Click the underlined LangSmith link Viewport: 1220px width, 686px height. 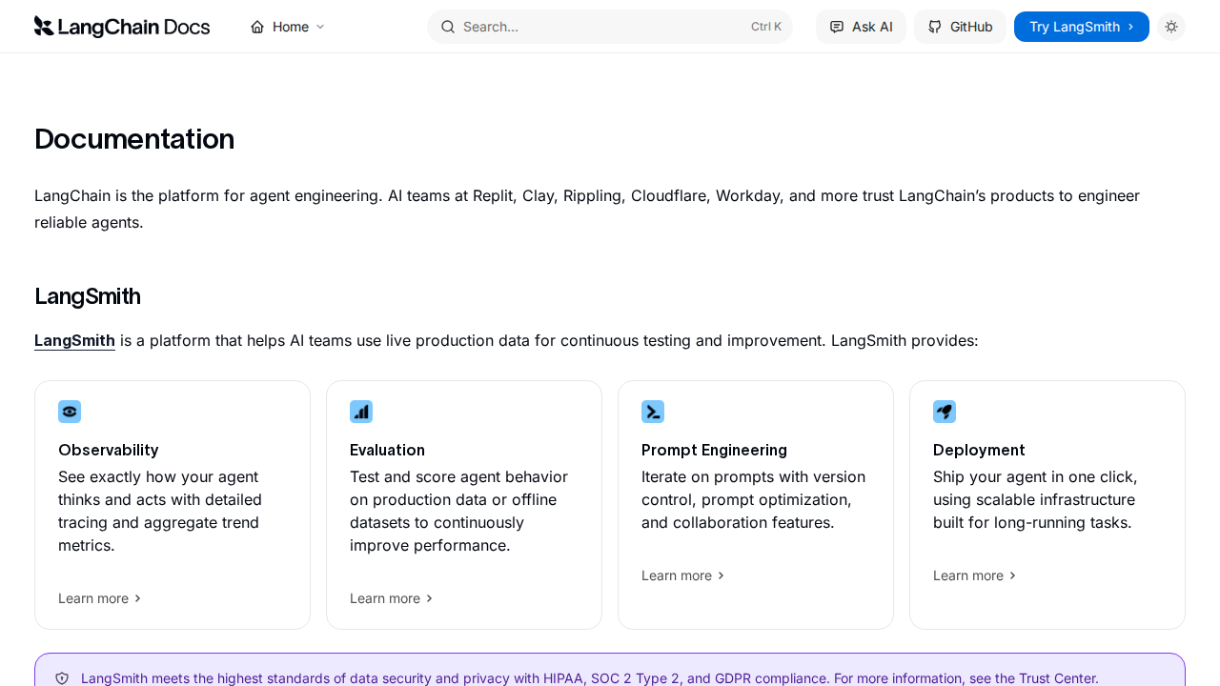(x=74, y=340)
